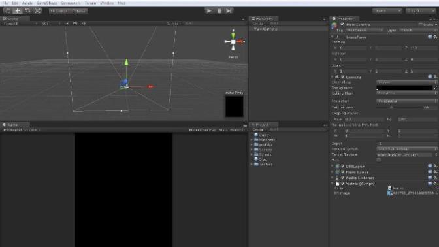Open the Window menu
The width and height of the screenshot is (439, 247).
pyautogui.click(x=106, y=3)
